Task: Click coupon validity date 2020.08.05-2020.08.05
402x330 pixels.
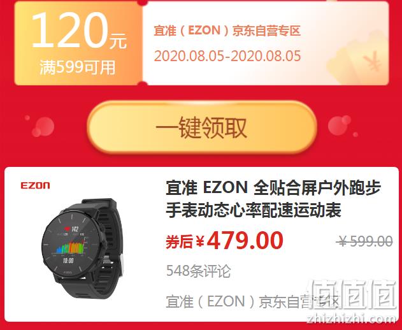Action: (227, 56)
